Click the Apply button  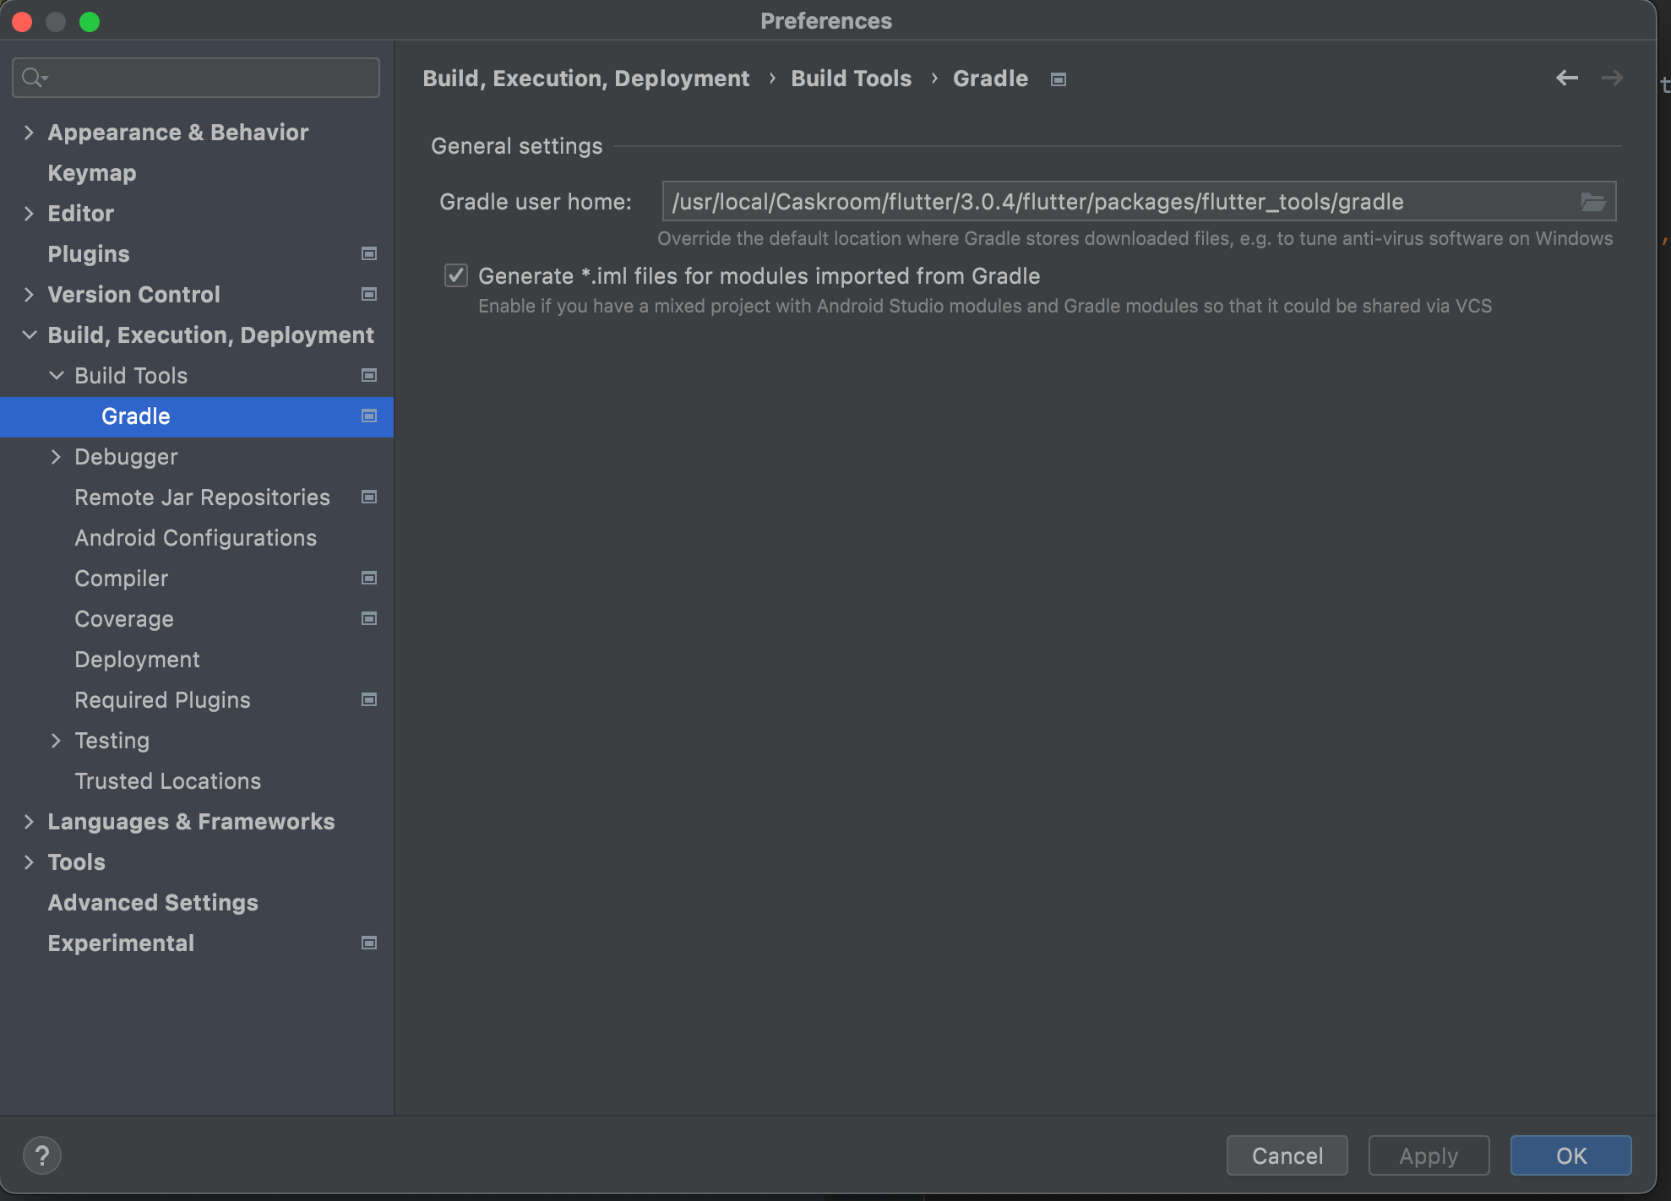1427,1155
